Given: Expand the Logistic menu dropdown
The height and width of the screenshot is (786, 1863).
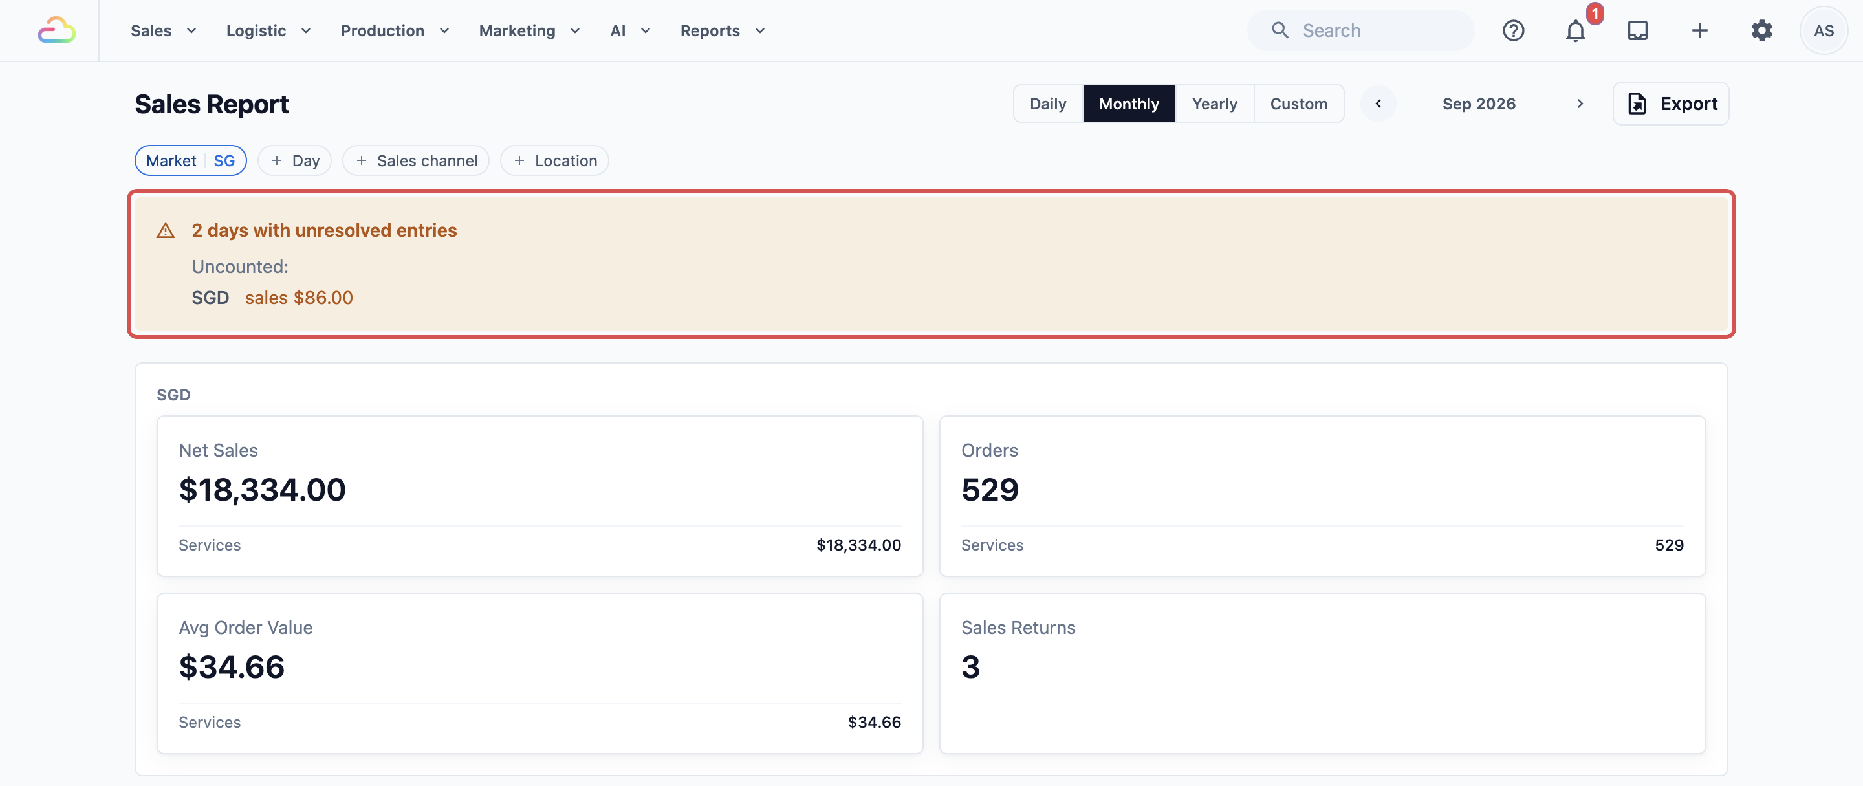Looking at the screenshot, I should point(268,30).
